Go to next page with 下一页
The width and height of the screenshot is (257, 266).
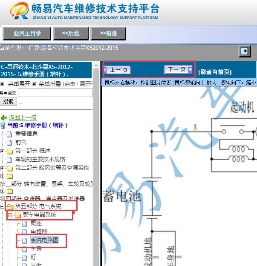click(x=178, y=69)
